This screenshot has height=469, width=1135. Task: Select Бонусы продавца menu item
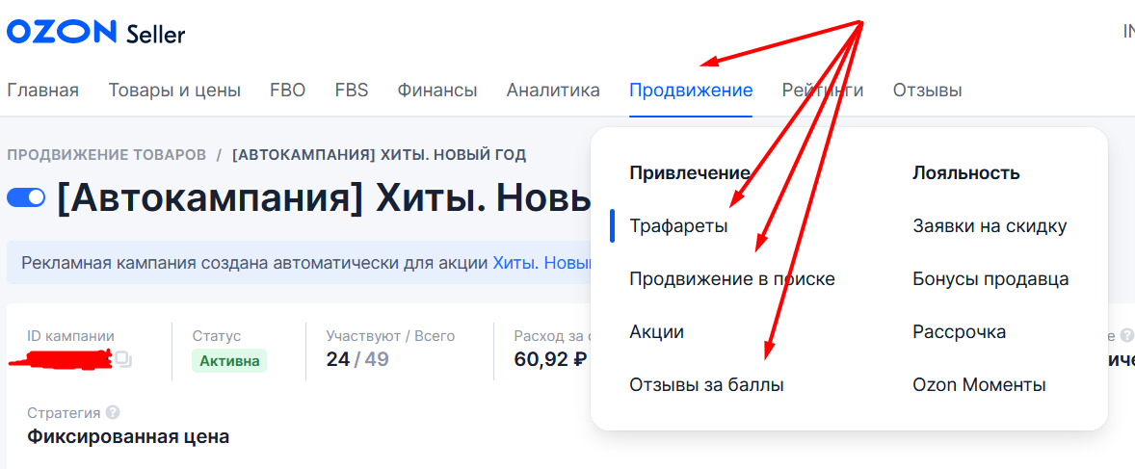tap(990, 278)
